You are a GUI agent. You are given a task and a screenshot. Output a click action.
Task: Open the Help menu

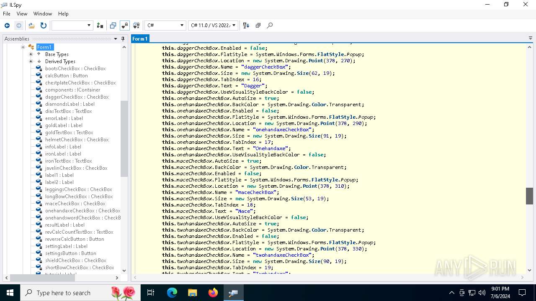tap(63, 14)
